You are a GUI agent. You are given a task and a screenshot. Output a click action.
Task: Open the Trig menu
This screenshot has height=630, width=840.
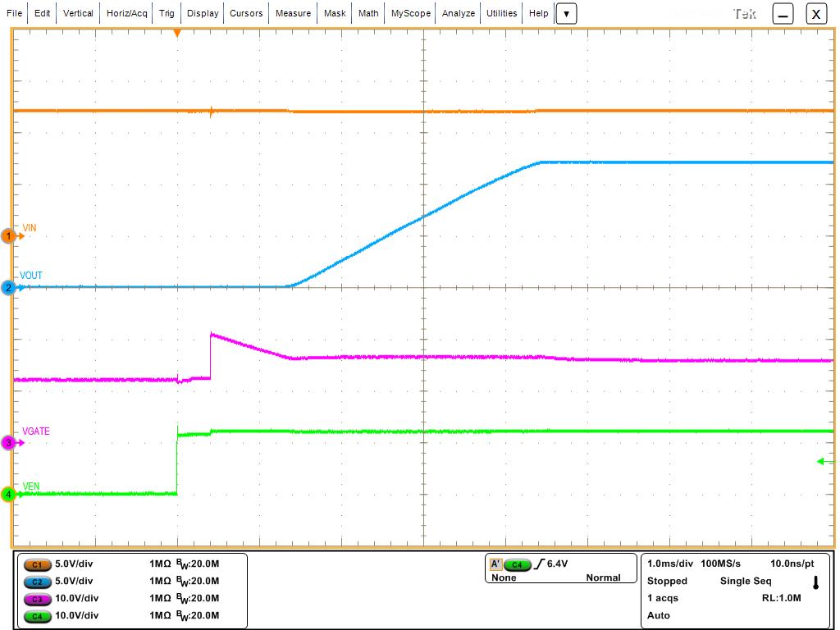[x=167, y=13]
